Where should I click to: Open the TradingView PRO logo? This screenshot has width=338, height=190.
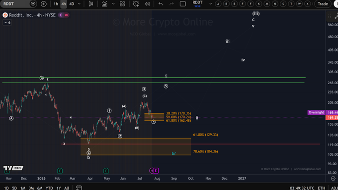coord(13,168)
